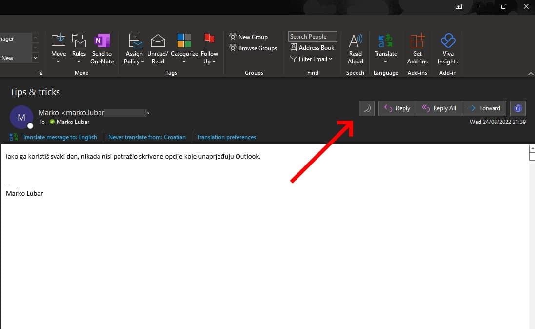Screen dimensions: 535x329
Task: Toggle Unread/Read status of the message
Action: click(157, 47)
